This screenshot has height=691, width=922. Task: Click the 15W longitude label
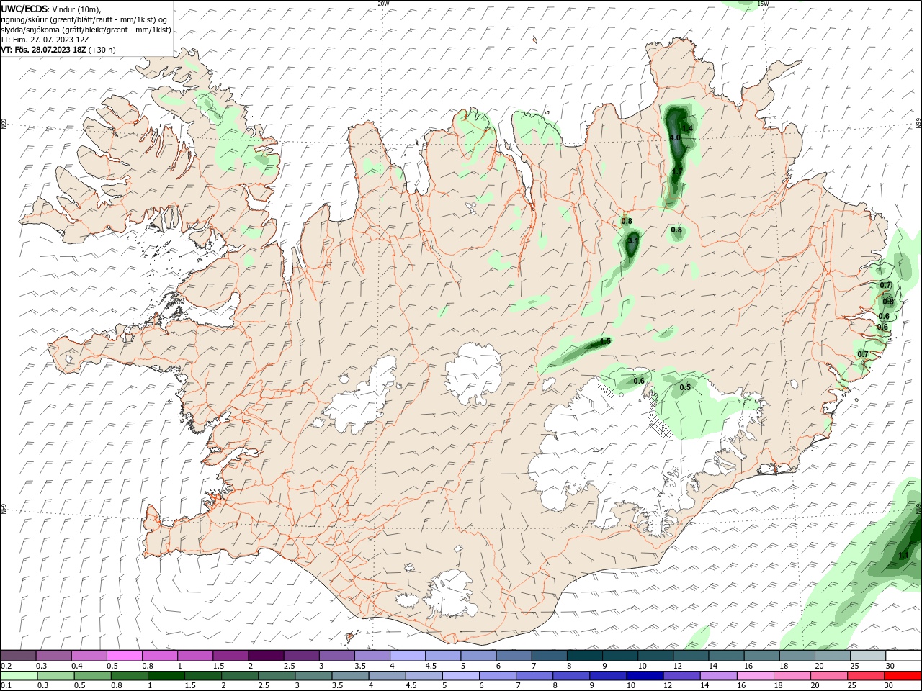point(763,4)
